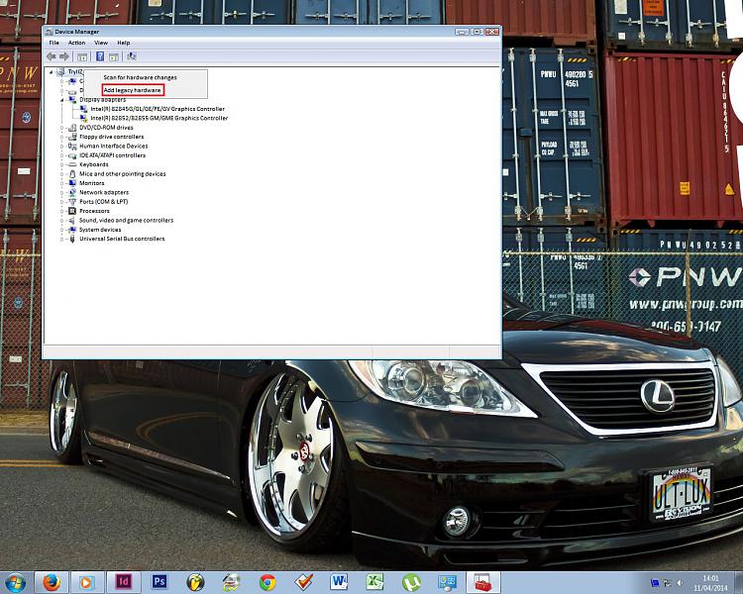Select the Keyboards category icon
The image size is (743, 594).
72,164
